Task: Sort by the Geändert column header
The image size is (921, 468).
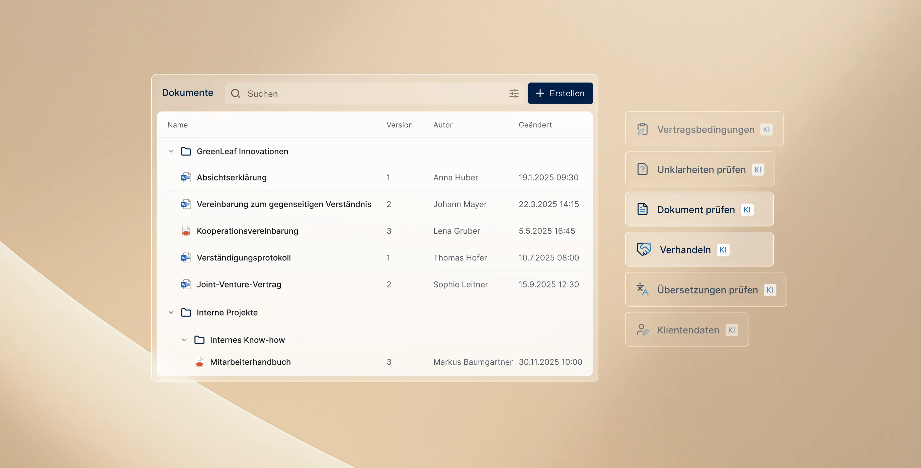Action: point(535,125)
